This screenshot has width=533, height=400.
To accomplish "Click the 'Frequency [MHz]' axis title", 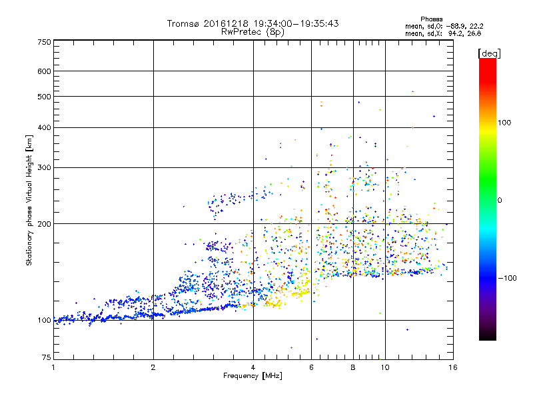I will [x=253, y=376].
